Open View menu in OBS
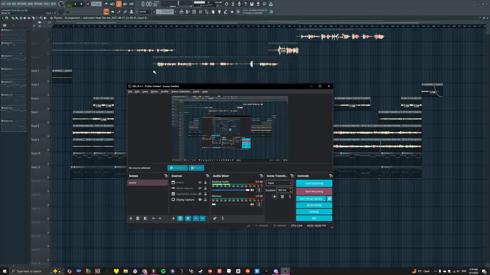 point(145,92)
